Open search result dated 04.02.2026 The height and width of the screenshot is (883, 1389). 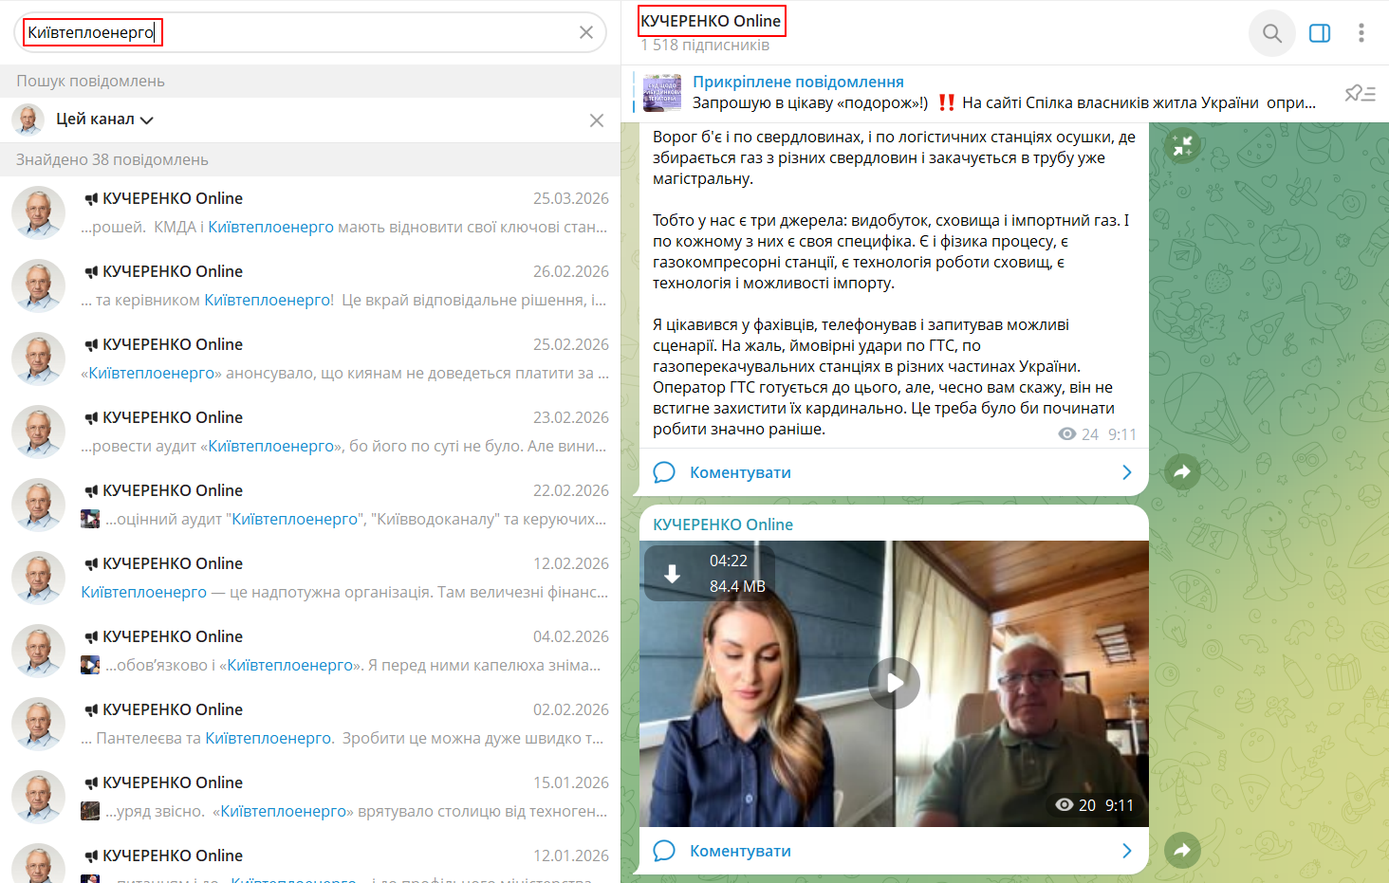[310, 651]
